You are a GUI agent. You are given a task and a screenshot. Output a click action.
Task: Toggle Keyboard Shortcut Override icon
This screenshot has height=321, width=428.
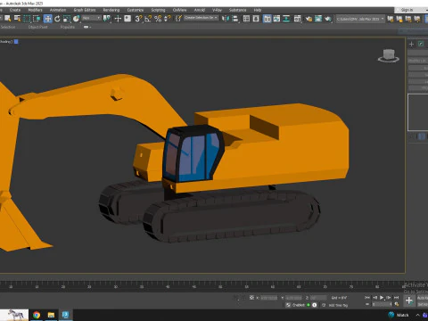click(x=128, y=19)
